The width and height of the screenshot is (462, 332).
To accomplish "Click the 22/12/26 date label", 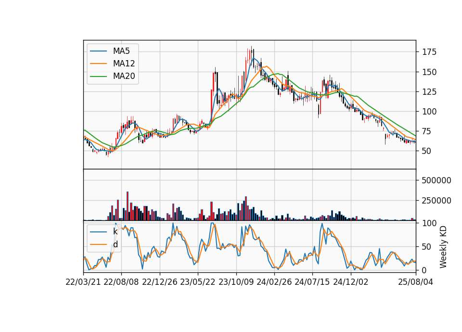I will click(160, 282).
